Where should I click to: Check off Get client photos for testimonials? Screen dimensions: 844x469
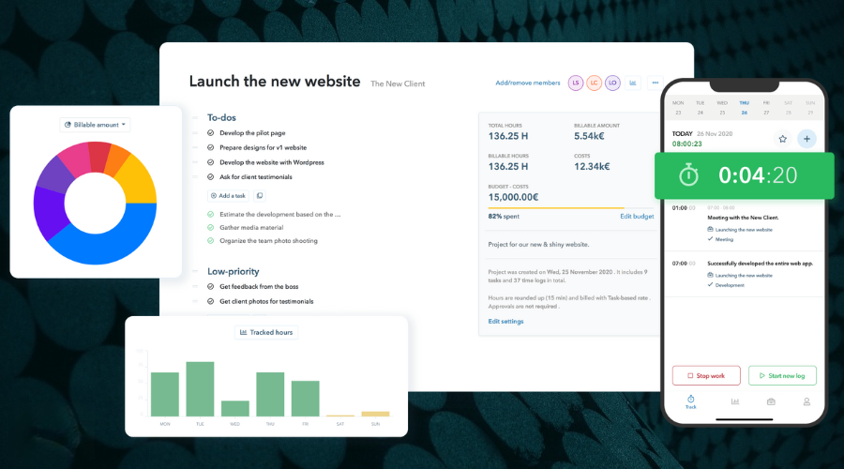[x=210, y=301]
